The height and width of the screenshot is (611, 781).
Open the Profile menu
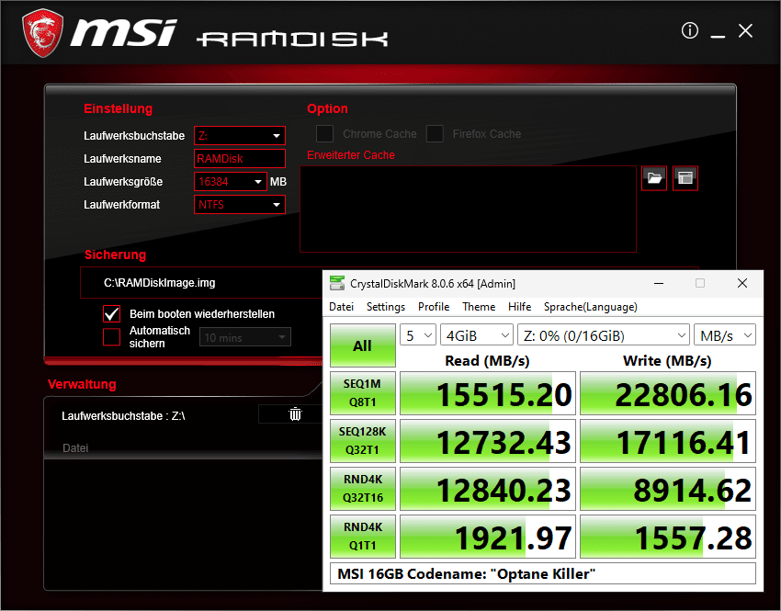[434, 307]
